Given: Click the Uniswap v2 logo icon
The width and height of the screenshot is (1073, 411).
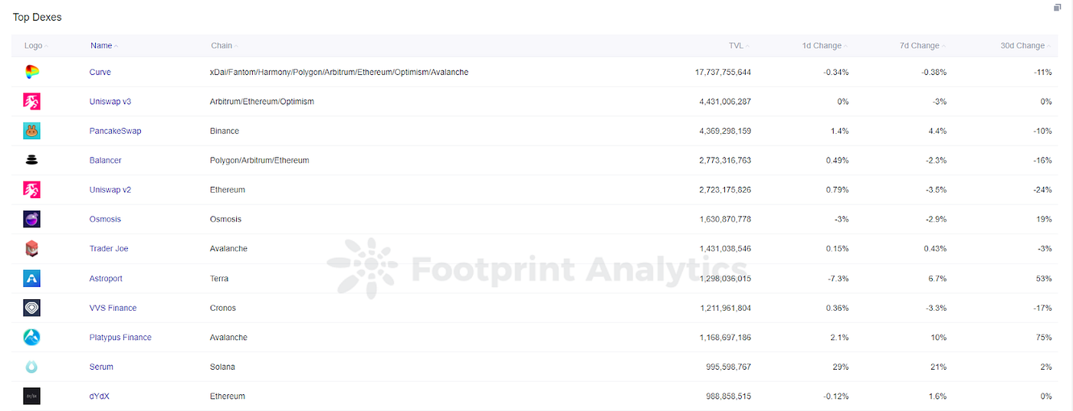Looking at the screenshot, I should pos(31,190).
